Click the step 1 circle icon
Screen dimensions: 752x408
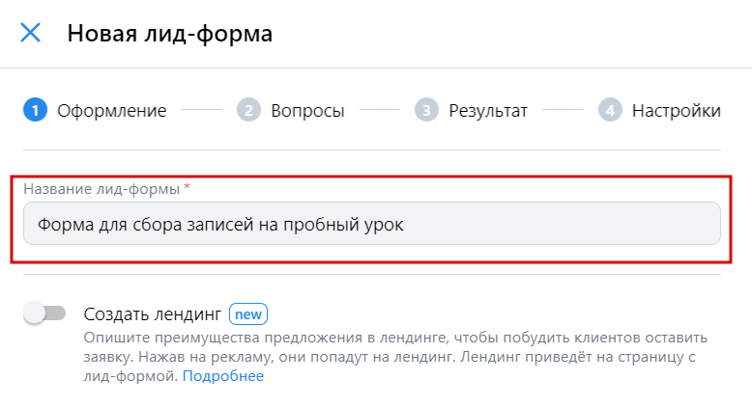[35, 110]
